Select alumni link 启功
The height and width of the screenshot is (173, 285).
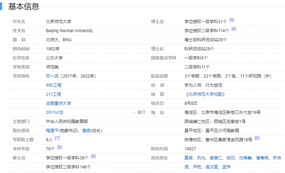(231, 158)
